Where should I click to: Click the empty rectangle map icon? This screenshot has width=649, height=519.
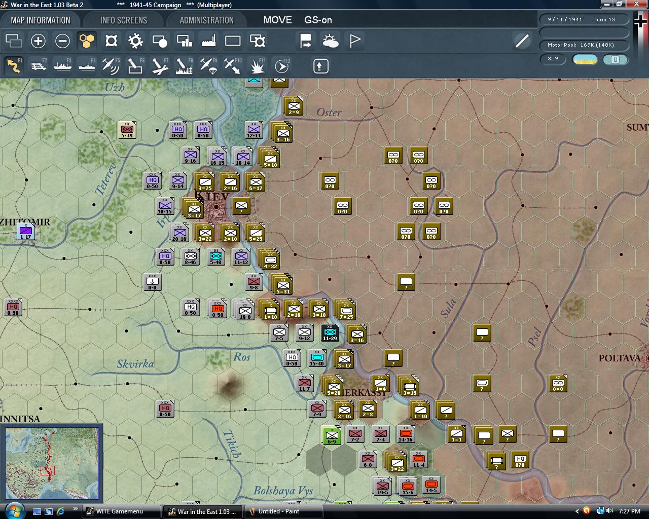click(x=233, y=41)
